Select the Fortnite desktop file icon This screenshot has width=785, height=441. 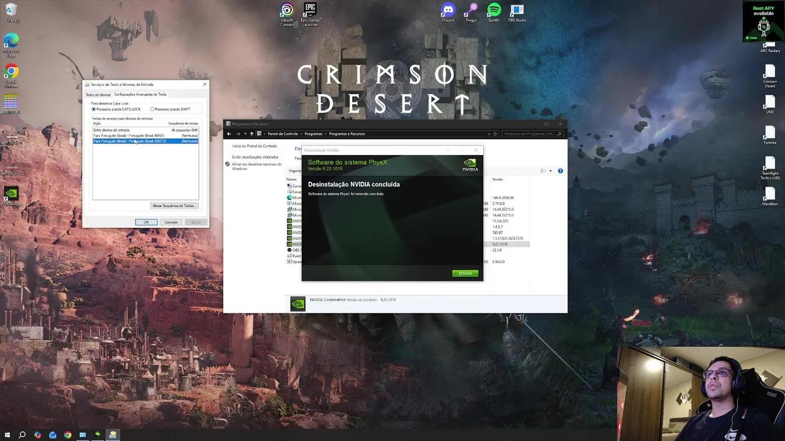[770, 135]
